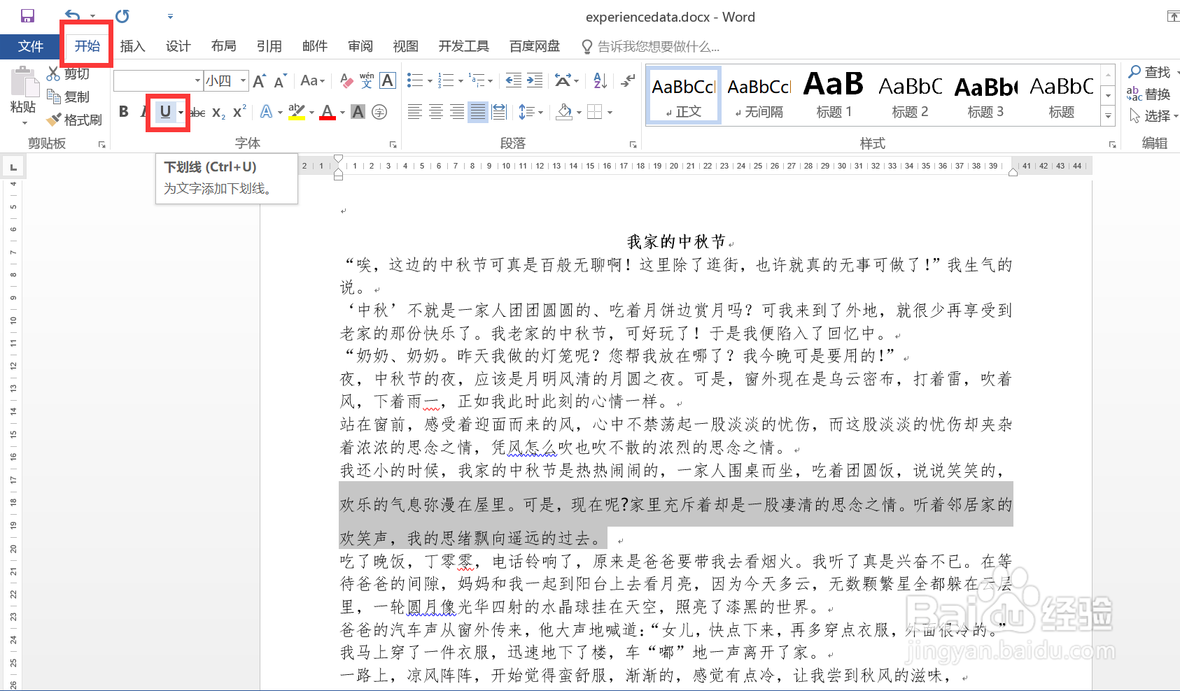This screenshot has height=691, width=1180.
Task: Toggle Align Right paragraph alignment
Action: coord(457,112)
